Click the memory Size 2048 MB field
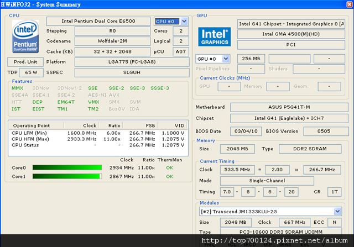This screenshot has height=247, width=354. point(237,149)
